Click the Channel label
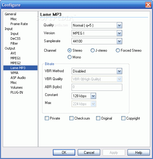153x159 pixels. coord(50,50)
